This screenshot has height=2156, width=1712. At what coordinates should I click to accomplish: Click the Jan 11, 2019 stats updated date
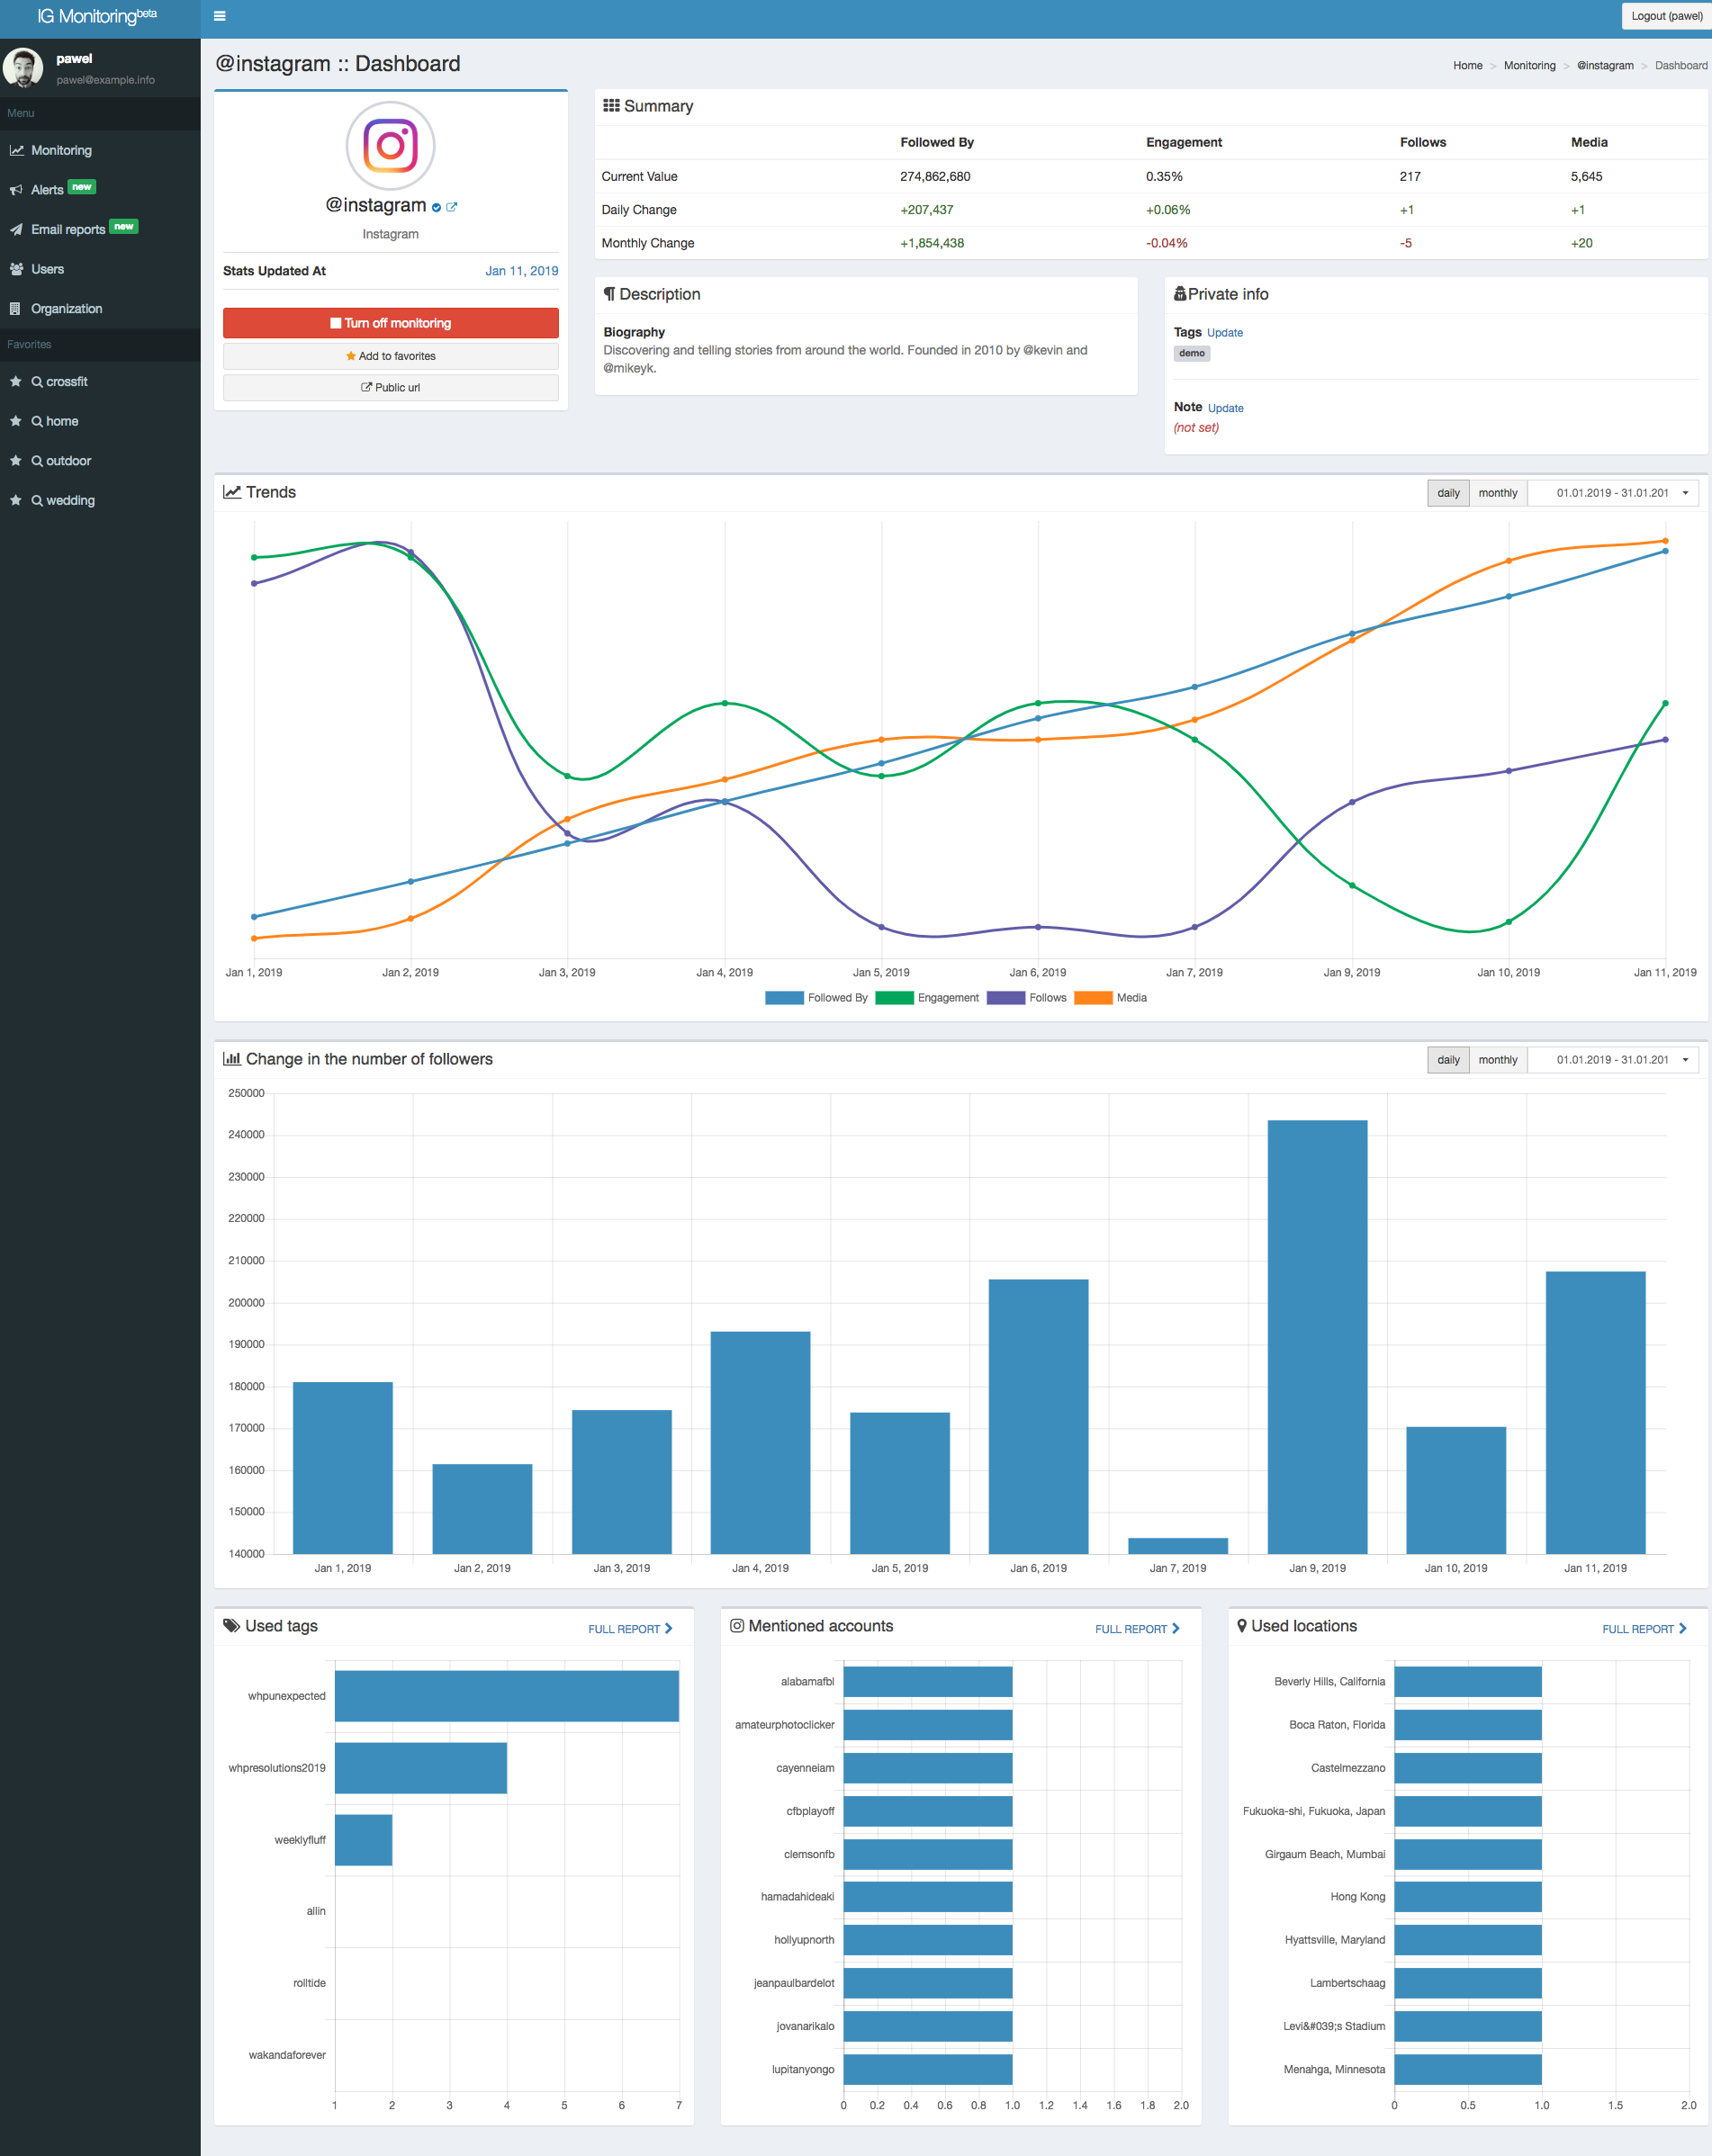point(521,271)
